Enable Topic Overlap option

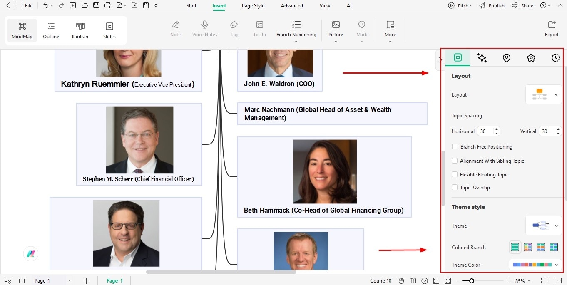(455, 187)
